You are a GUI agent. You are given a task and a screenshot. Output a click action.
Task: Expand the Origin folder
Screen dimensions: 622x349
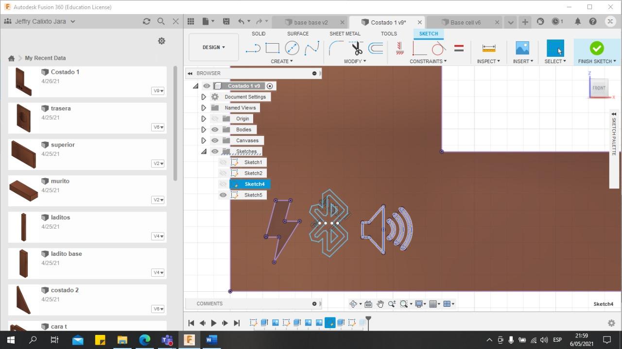click(x=204, y=118)
